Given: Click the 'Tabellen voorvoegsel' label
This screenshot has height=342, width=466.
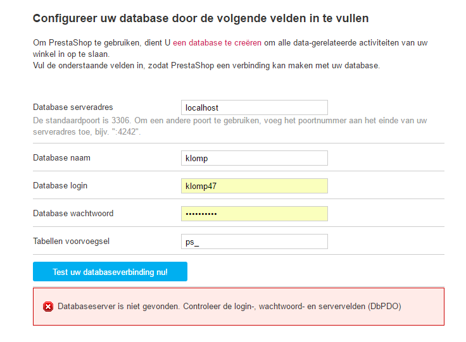Looking at the screenshot, I should point(71,241).
